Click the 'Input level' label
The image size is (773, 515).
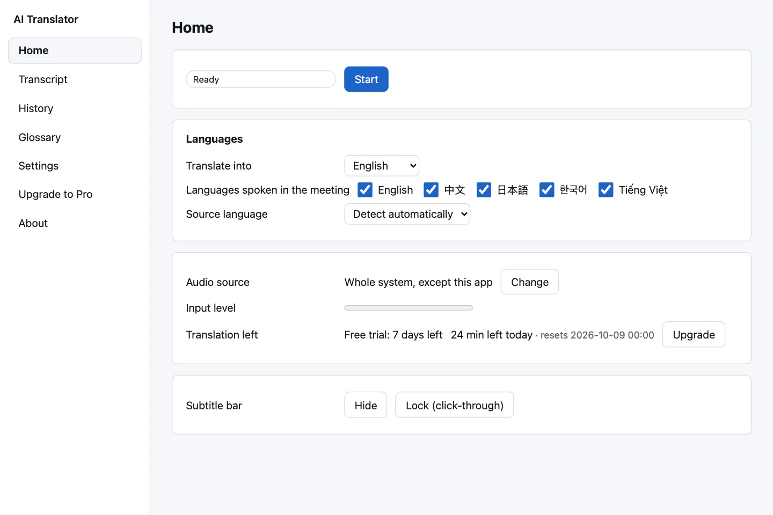(210, 308)
